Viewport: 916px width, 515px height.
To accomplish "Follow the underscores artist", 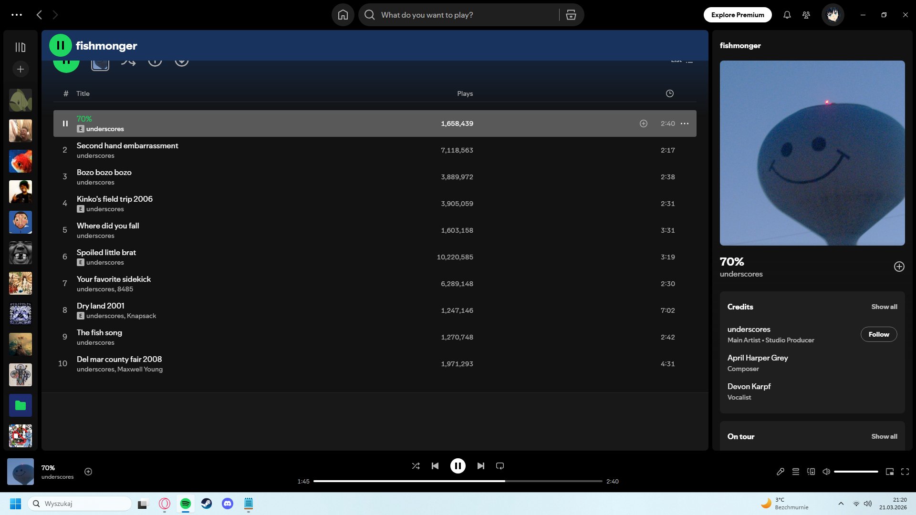I will point(878,334).
